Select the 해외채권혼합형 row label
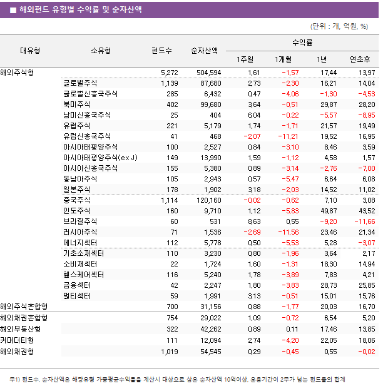 click(x=24, y=318)
